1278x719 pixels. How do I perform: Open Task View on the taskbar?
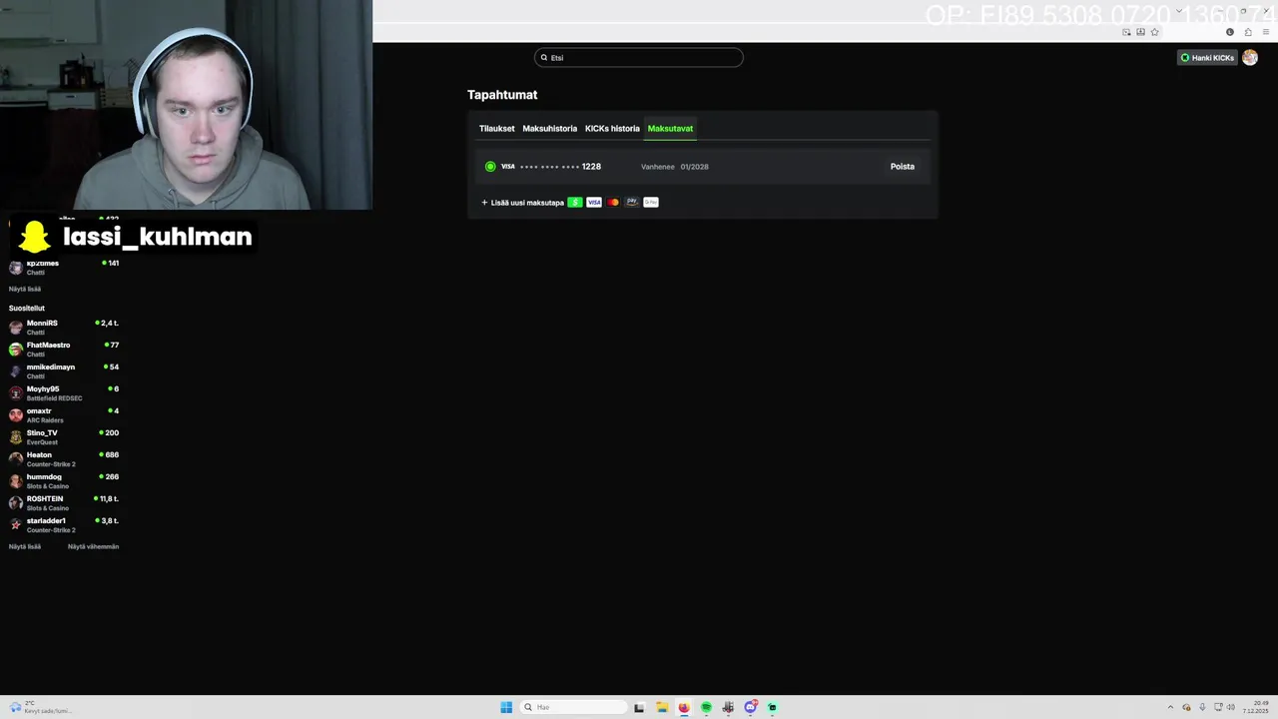tap(639, 707)
